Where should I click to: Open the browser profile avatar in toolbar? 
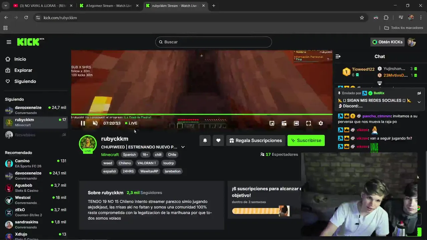pyautogui.click(x=411, y=18)
